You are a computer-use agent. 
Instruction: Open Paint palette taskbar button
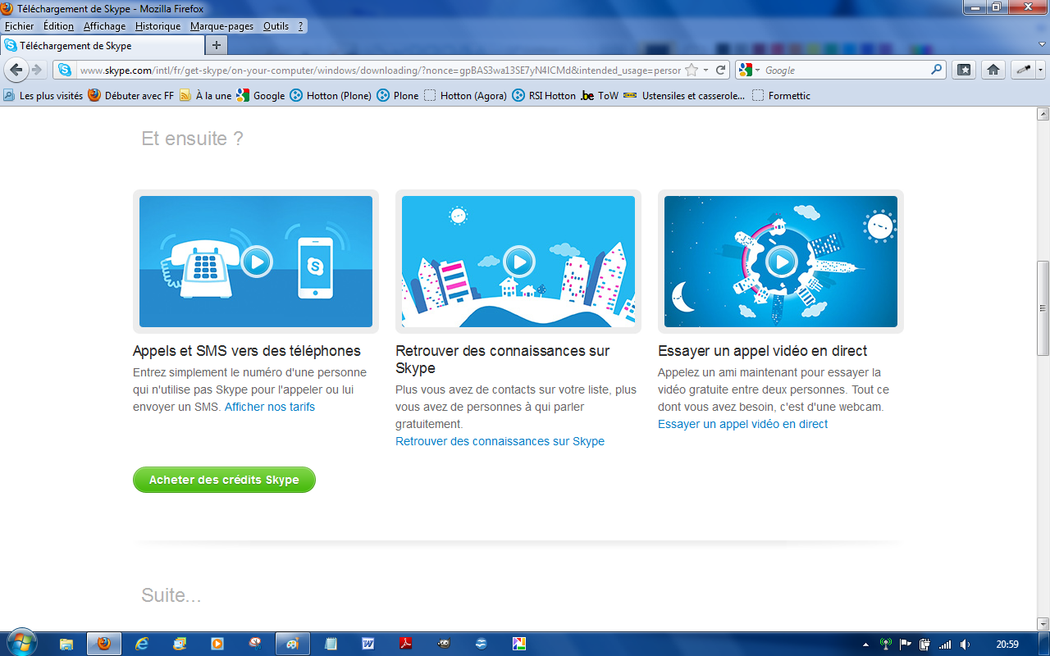293,644
